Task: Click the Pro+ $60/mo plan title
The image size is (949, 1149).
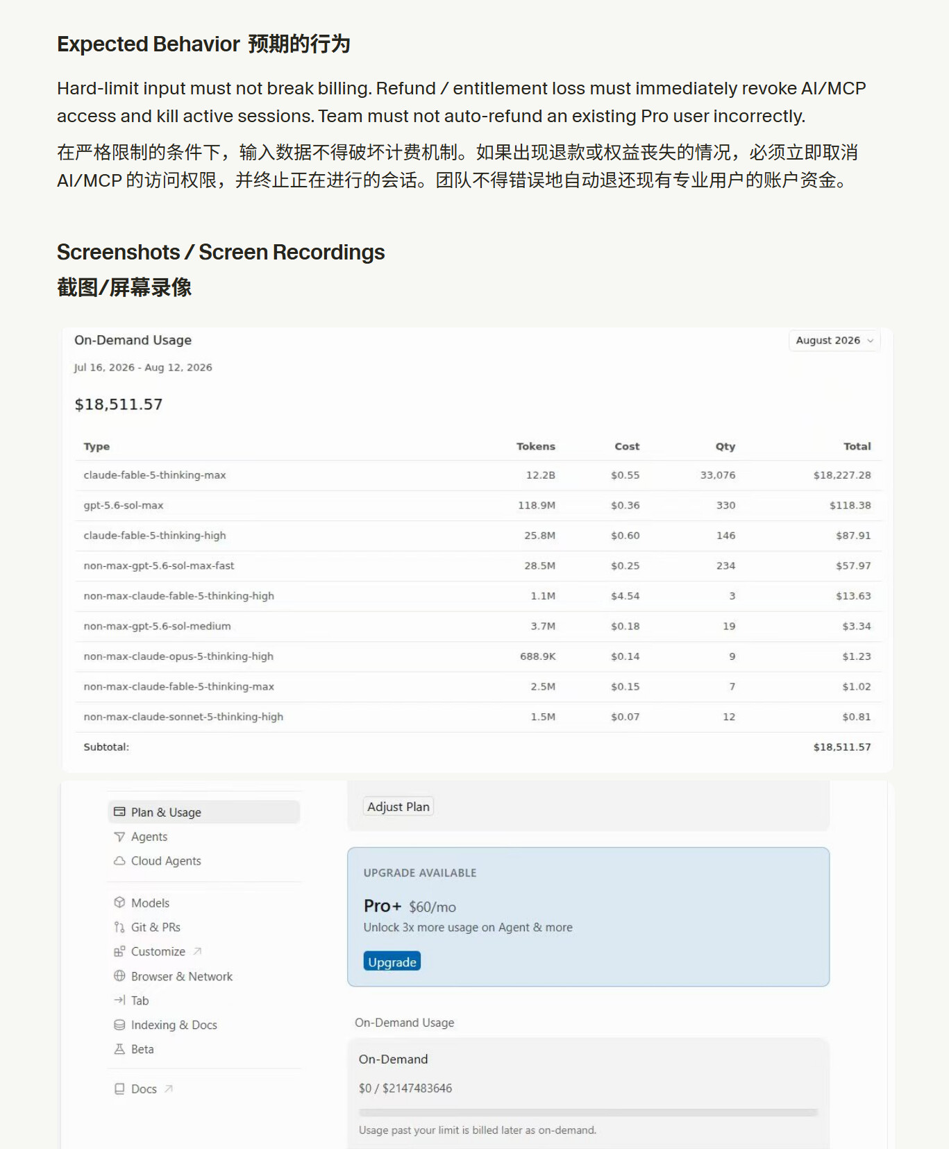Action: click(x=410, y=906)
